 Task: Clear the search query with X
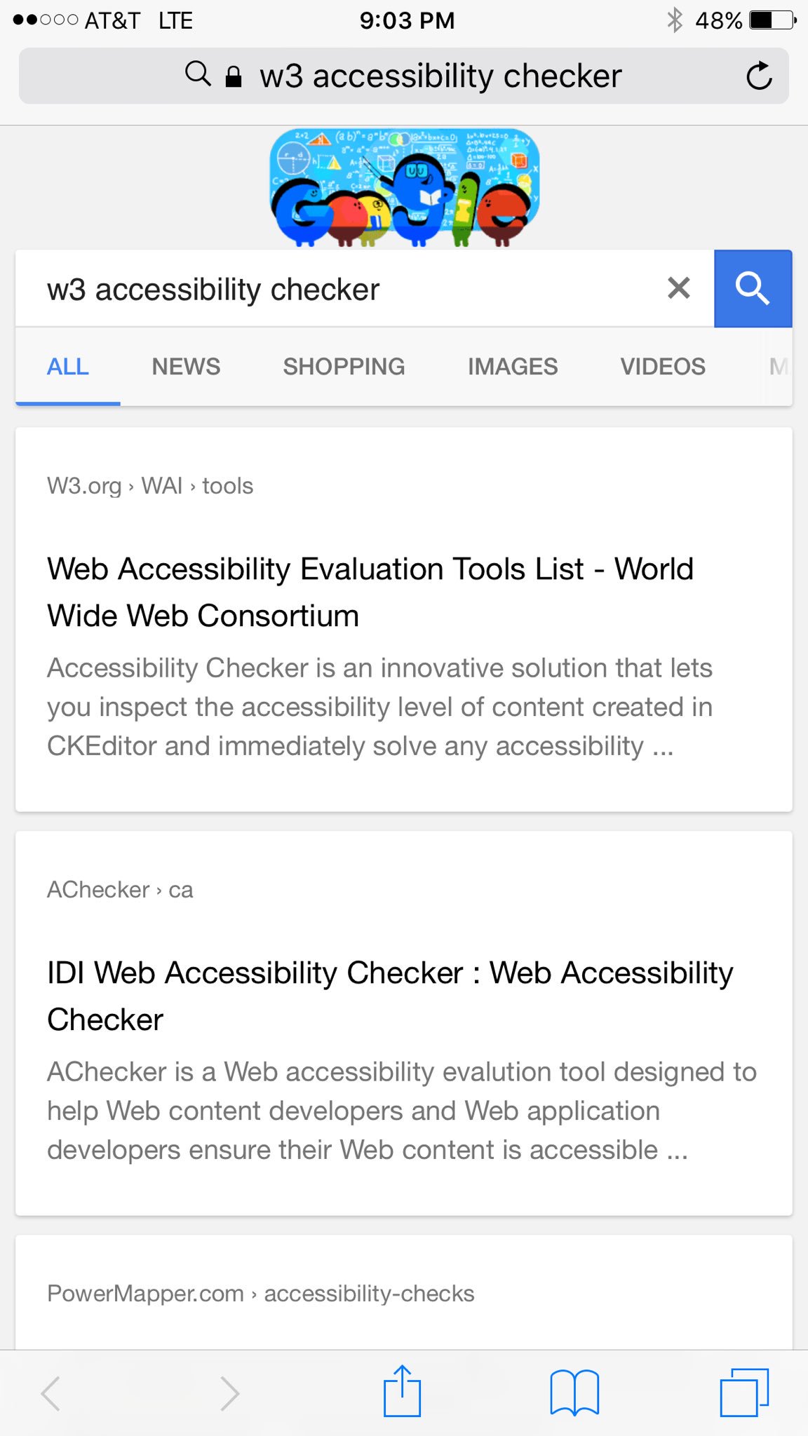pyautogui.click(x=678, y=288)
